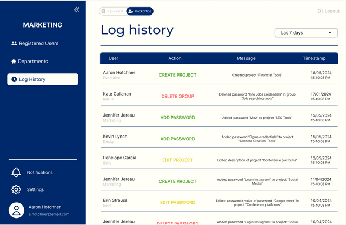The width and height of the screenshot is (346, 225).
Task: Select the DELETE GROUP log entry
Action: (x=177, y=97)
